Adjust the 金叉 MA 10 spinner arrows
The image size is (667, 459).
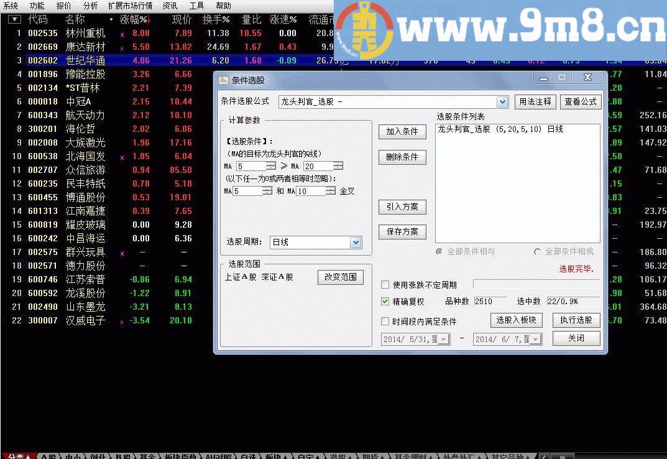[331, 191]
